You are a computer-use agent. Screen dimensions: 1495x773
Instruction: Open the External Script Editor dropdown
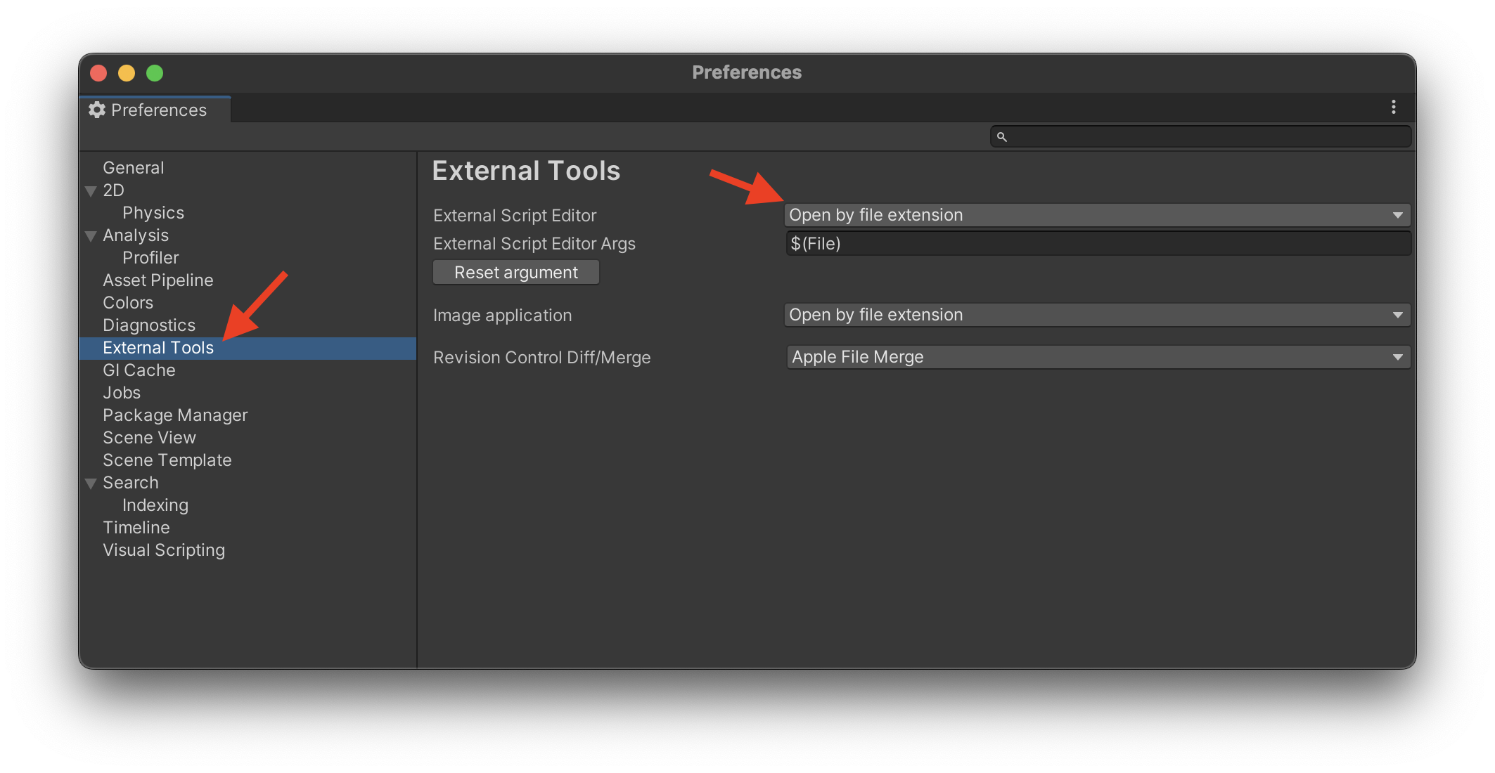1097,215
